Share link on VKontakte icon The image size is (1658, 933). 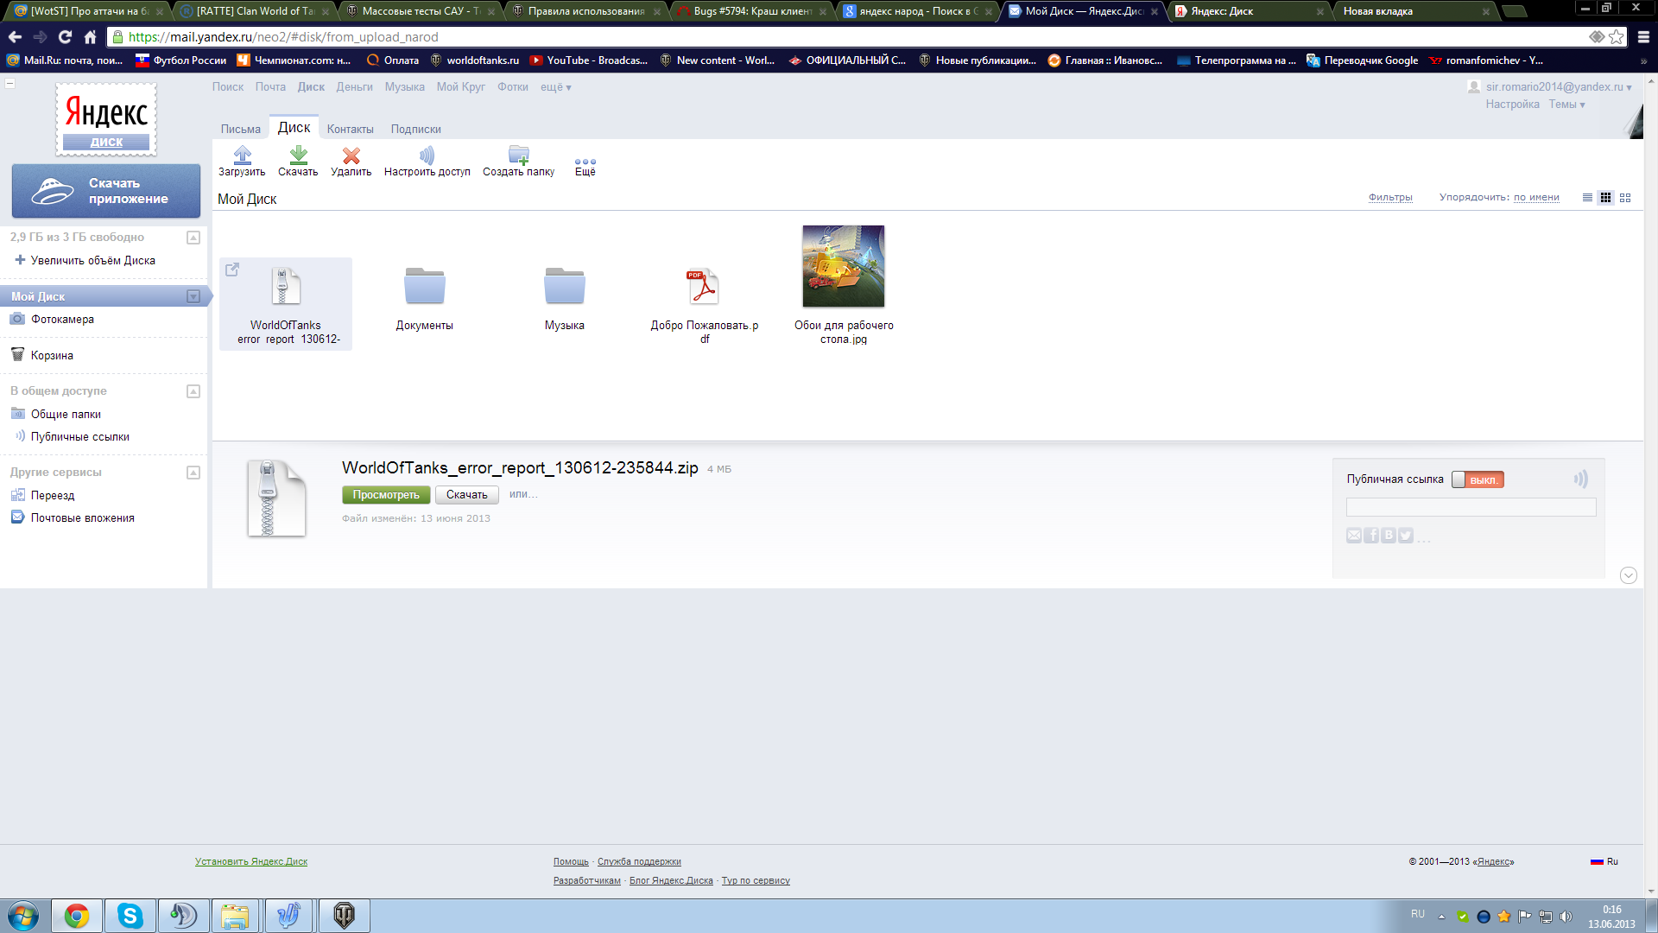[x=1389, y=536]
